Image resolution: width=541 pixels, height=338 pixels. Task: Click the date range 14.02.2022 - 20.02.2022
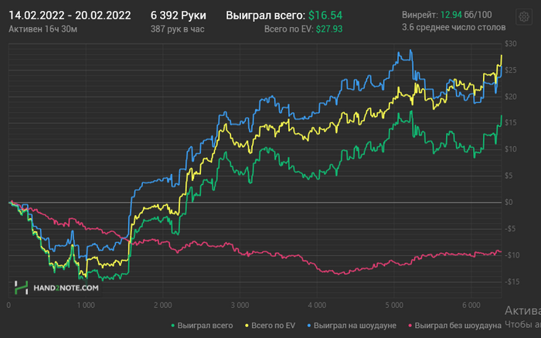coord(70,15)
